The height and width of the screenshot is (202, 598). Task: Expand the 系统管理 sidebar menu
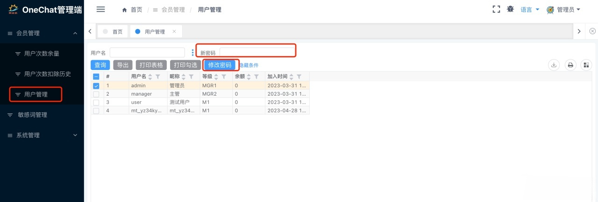[42, 135]
